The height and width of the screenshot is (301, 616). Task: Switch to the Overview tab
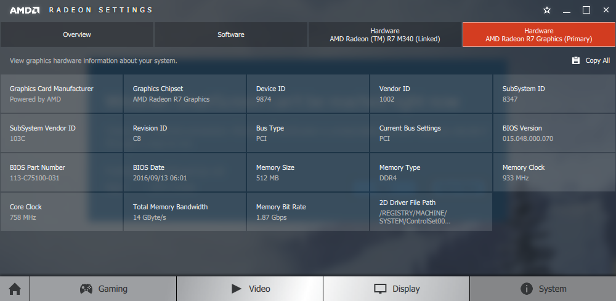(x=76, y=34)
